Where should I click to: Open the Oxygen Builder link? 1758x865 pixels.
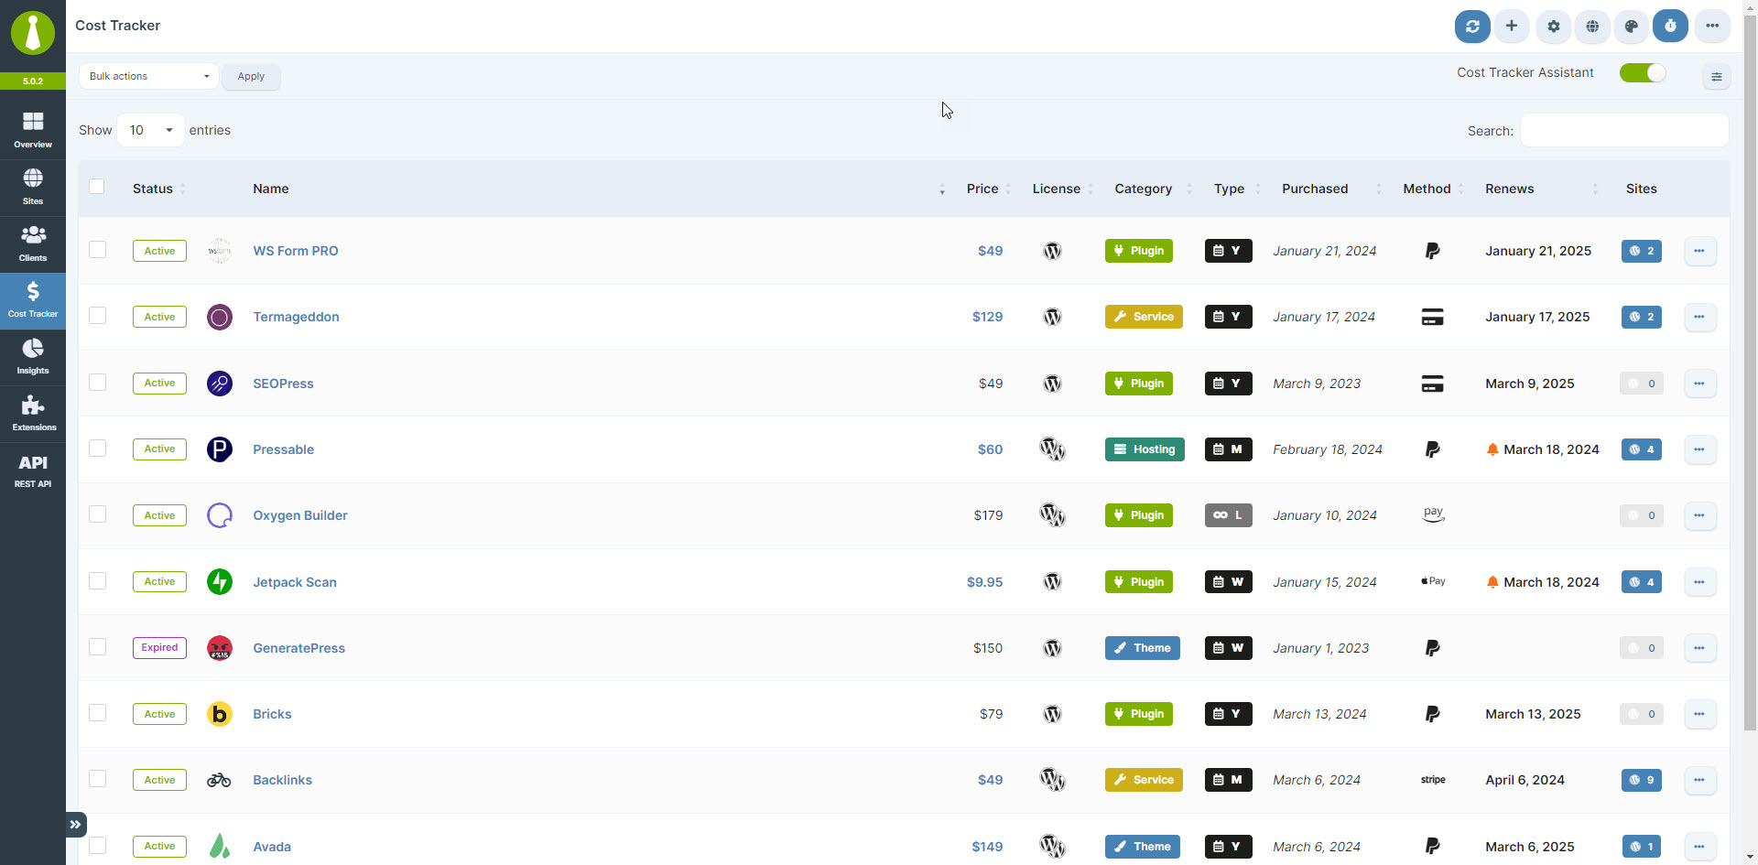click(300, 515)
